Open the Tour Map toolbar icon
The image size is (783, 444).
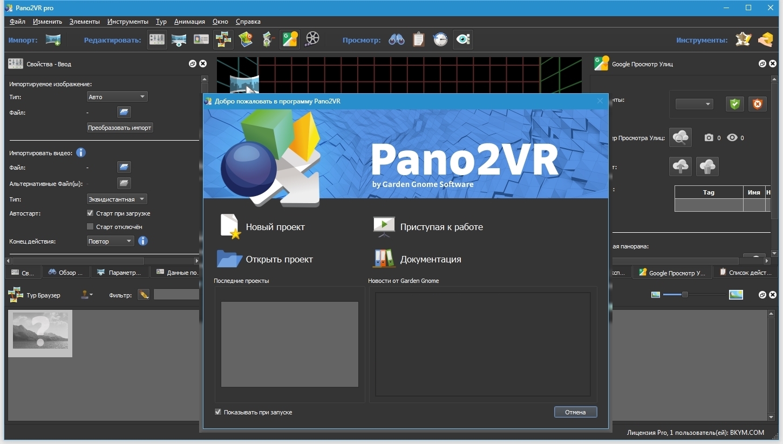(246, 40)
